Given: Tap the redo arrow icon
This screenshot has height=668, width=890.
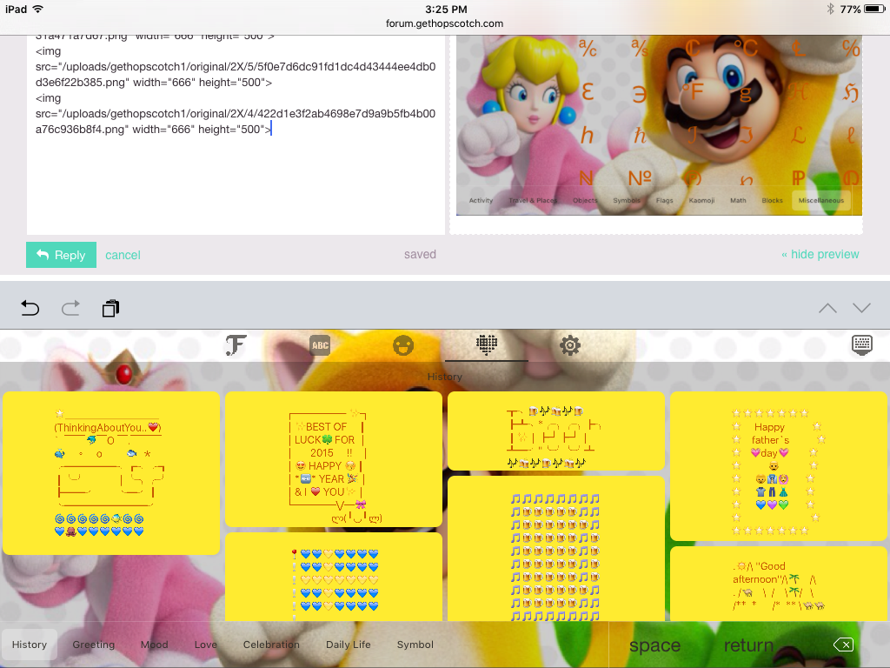Looking at the screenshot, I should tap(70, 308).
